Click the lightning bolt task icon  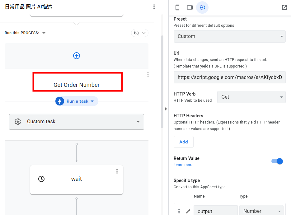point(60,101)
